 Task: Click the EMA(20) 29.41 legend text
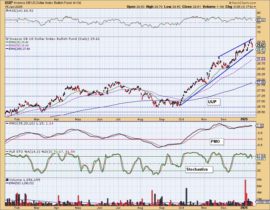[19, 42]
